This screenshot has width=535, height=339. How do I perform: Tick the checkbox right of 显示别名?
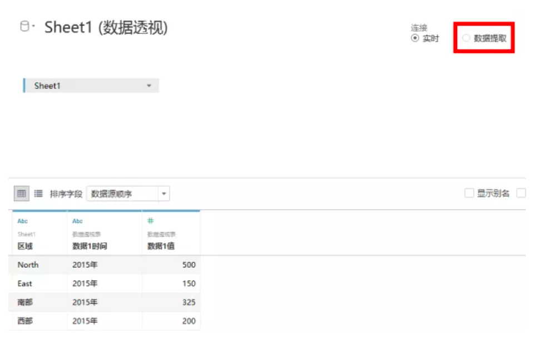521,193
